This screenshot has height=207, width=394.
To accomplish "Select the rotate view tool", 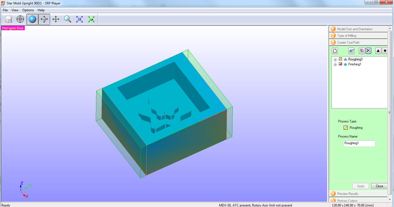I will [x=44, y=19].
